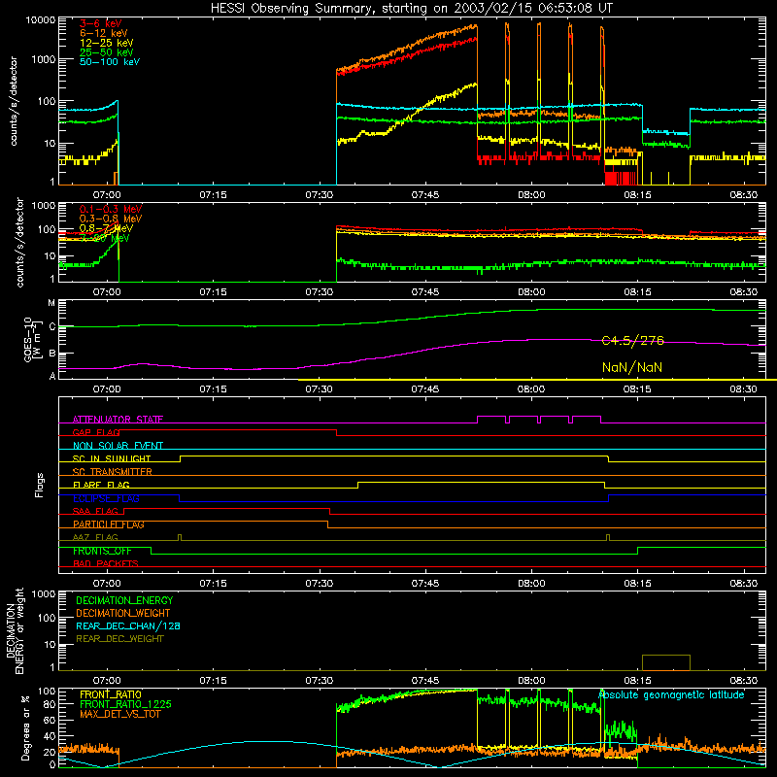This screenshot has width=777, height=777.
Task: Click the SAA_FLAG label
Action: 95,512
